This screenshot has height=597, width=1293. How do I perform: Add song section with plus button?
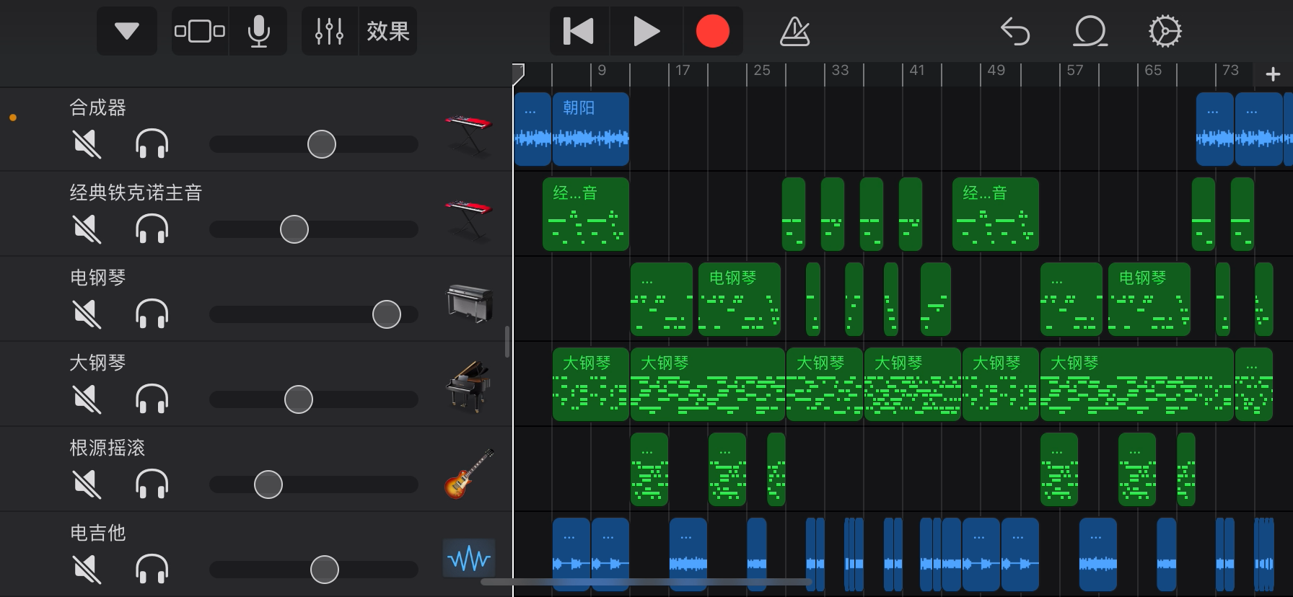(x=1273, y=74)
